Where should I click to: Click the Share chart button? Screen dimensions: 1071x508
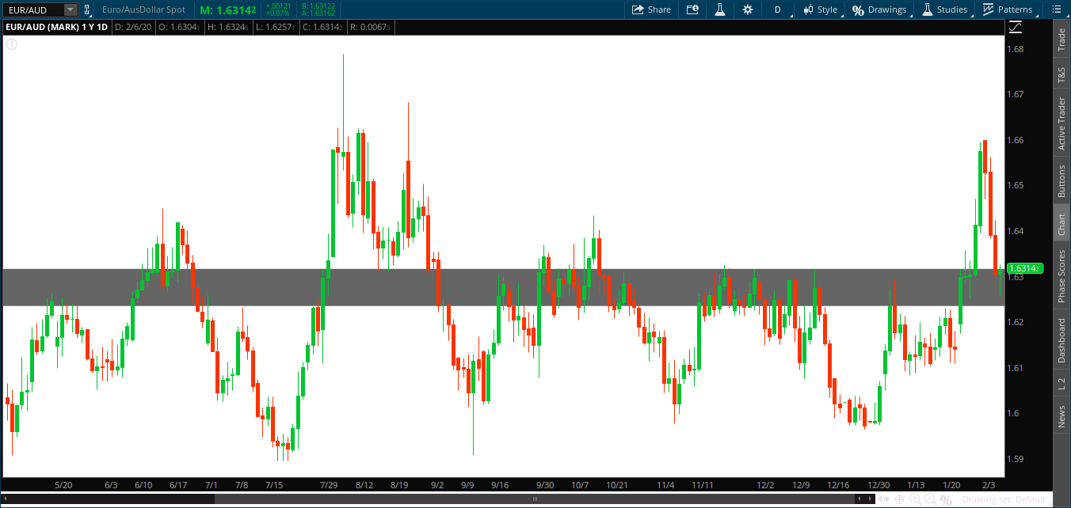pyautogui.click(x=650, y=9)
